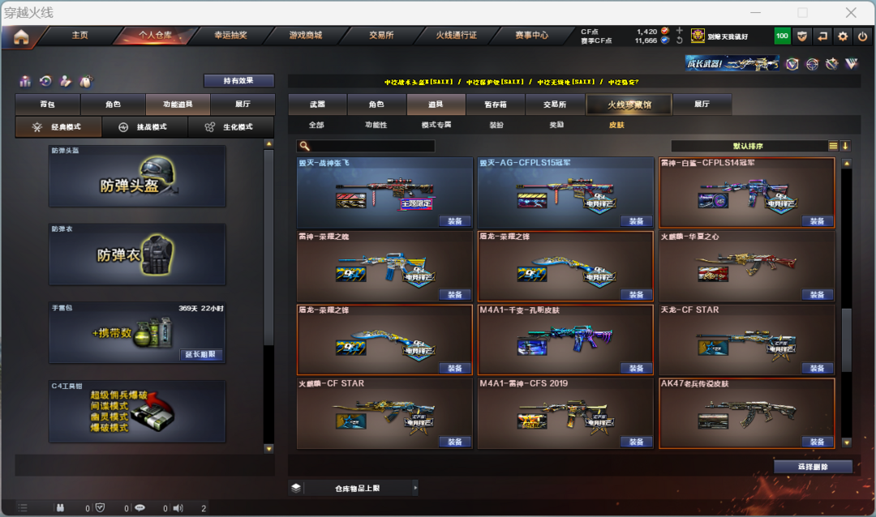Select the 防弹衣 item card
The width and height of the screenshot is (876, 517).
click(x=137, y=254)
